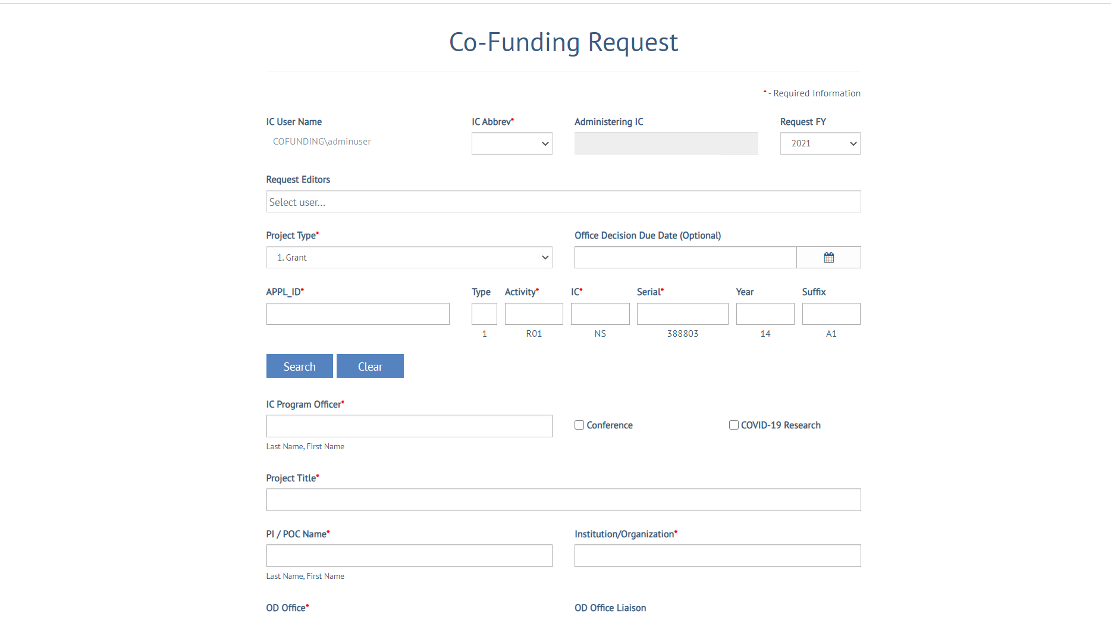Focus the PI / POC Name field

[x=409, y=556]
